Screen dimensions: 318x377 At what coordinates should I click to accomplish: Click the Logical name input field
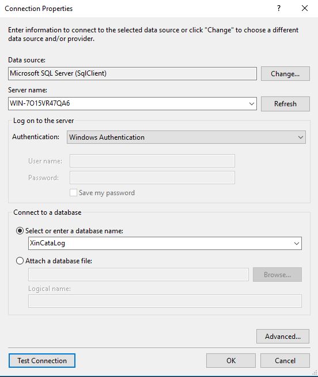[x=165, y=301]
